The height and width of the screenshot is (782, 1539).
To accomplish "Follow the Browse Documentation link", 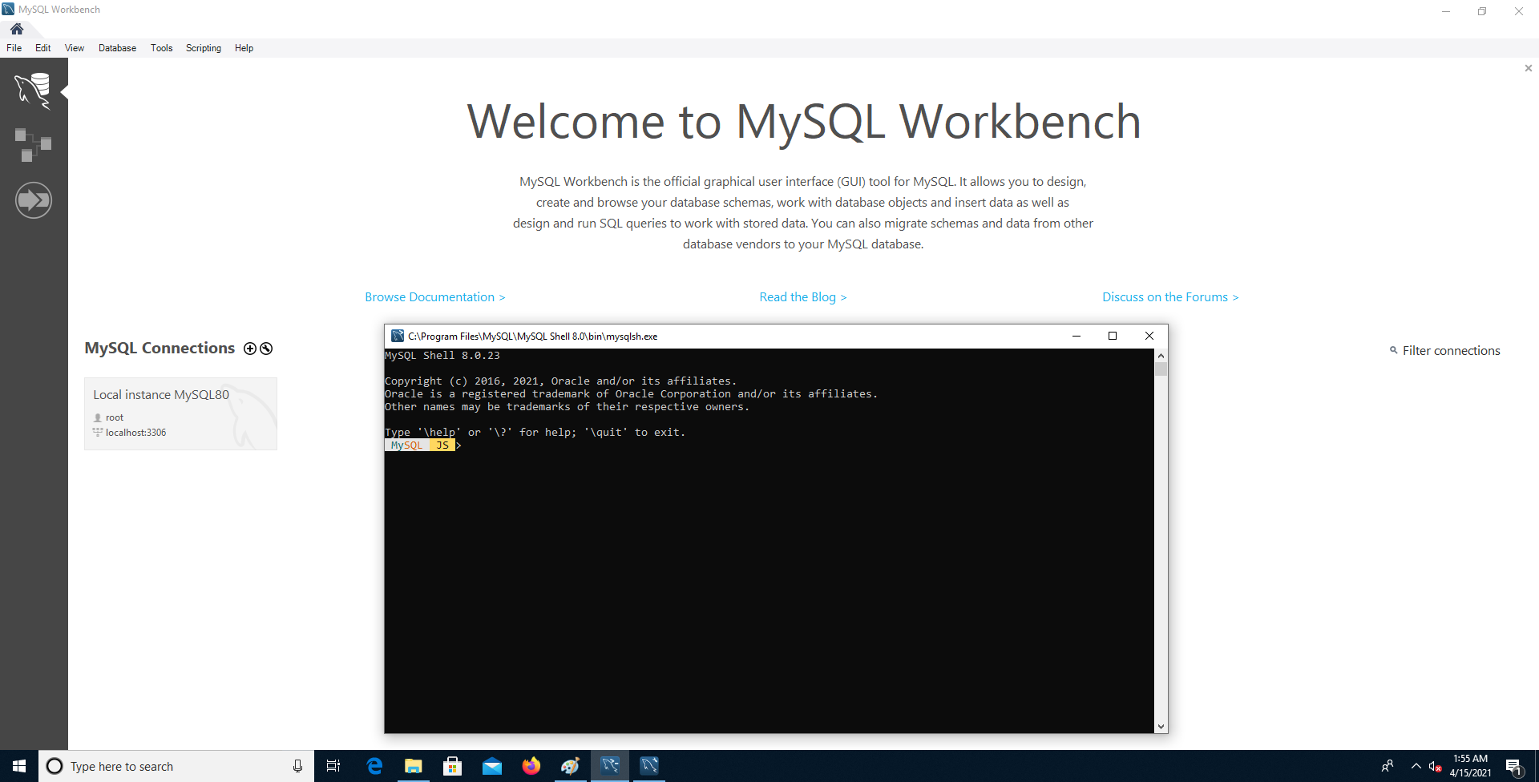I will (x=435, y=297).
